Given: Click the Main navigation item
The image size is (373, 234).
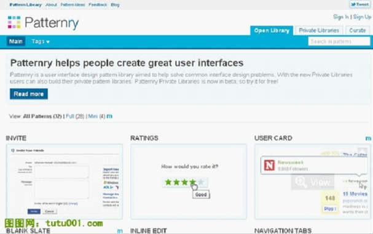Looking at the screenshot, I should tap(16, 41).
